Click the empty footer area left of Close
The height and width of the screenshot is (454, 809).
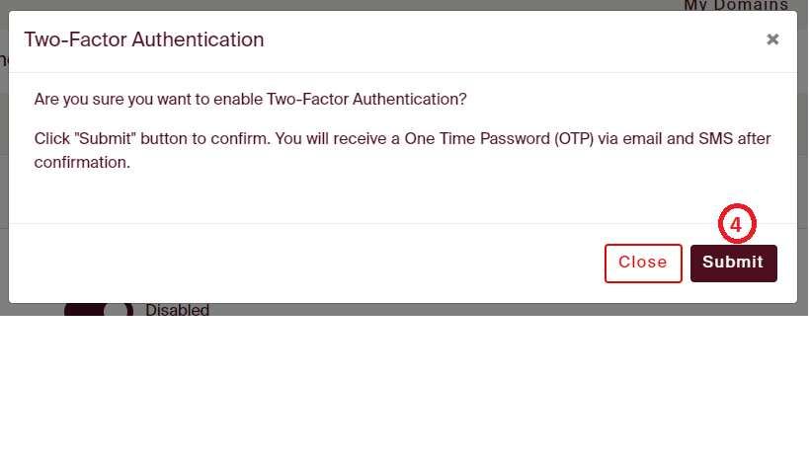point(296,263)
